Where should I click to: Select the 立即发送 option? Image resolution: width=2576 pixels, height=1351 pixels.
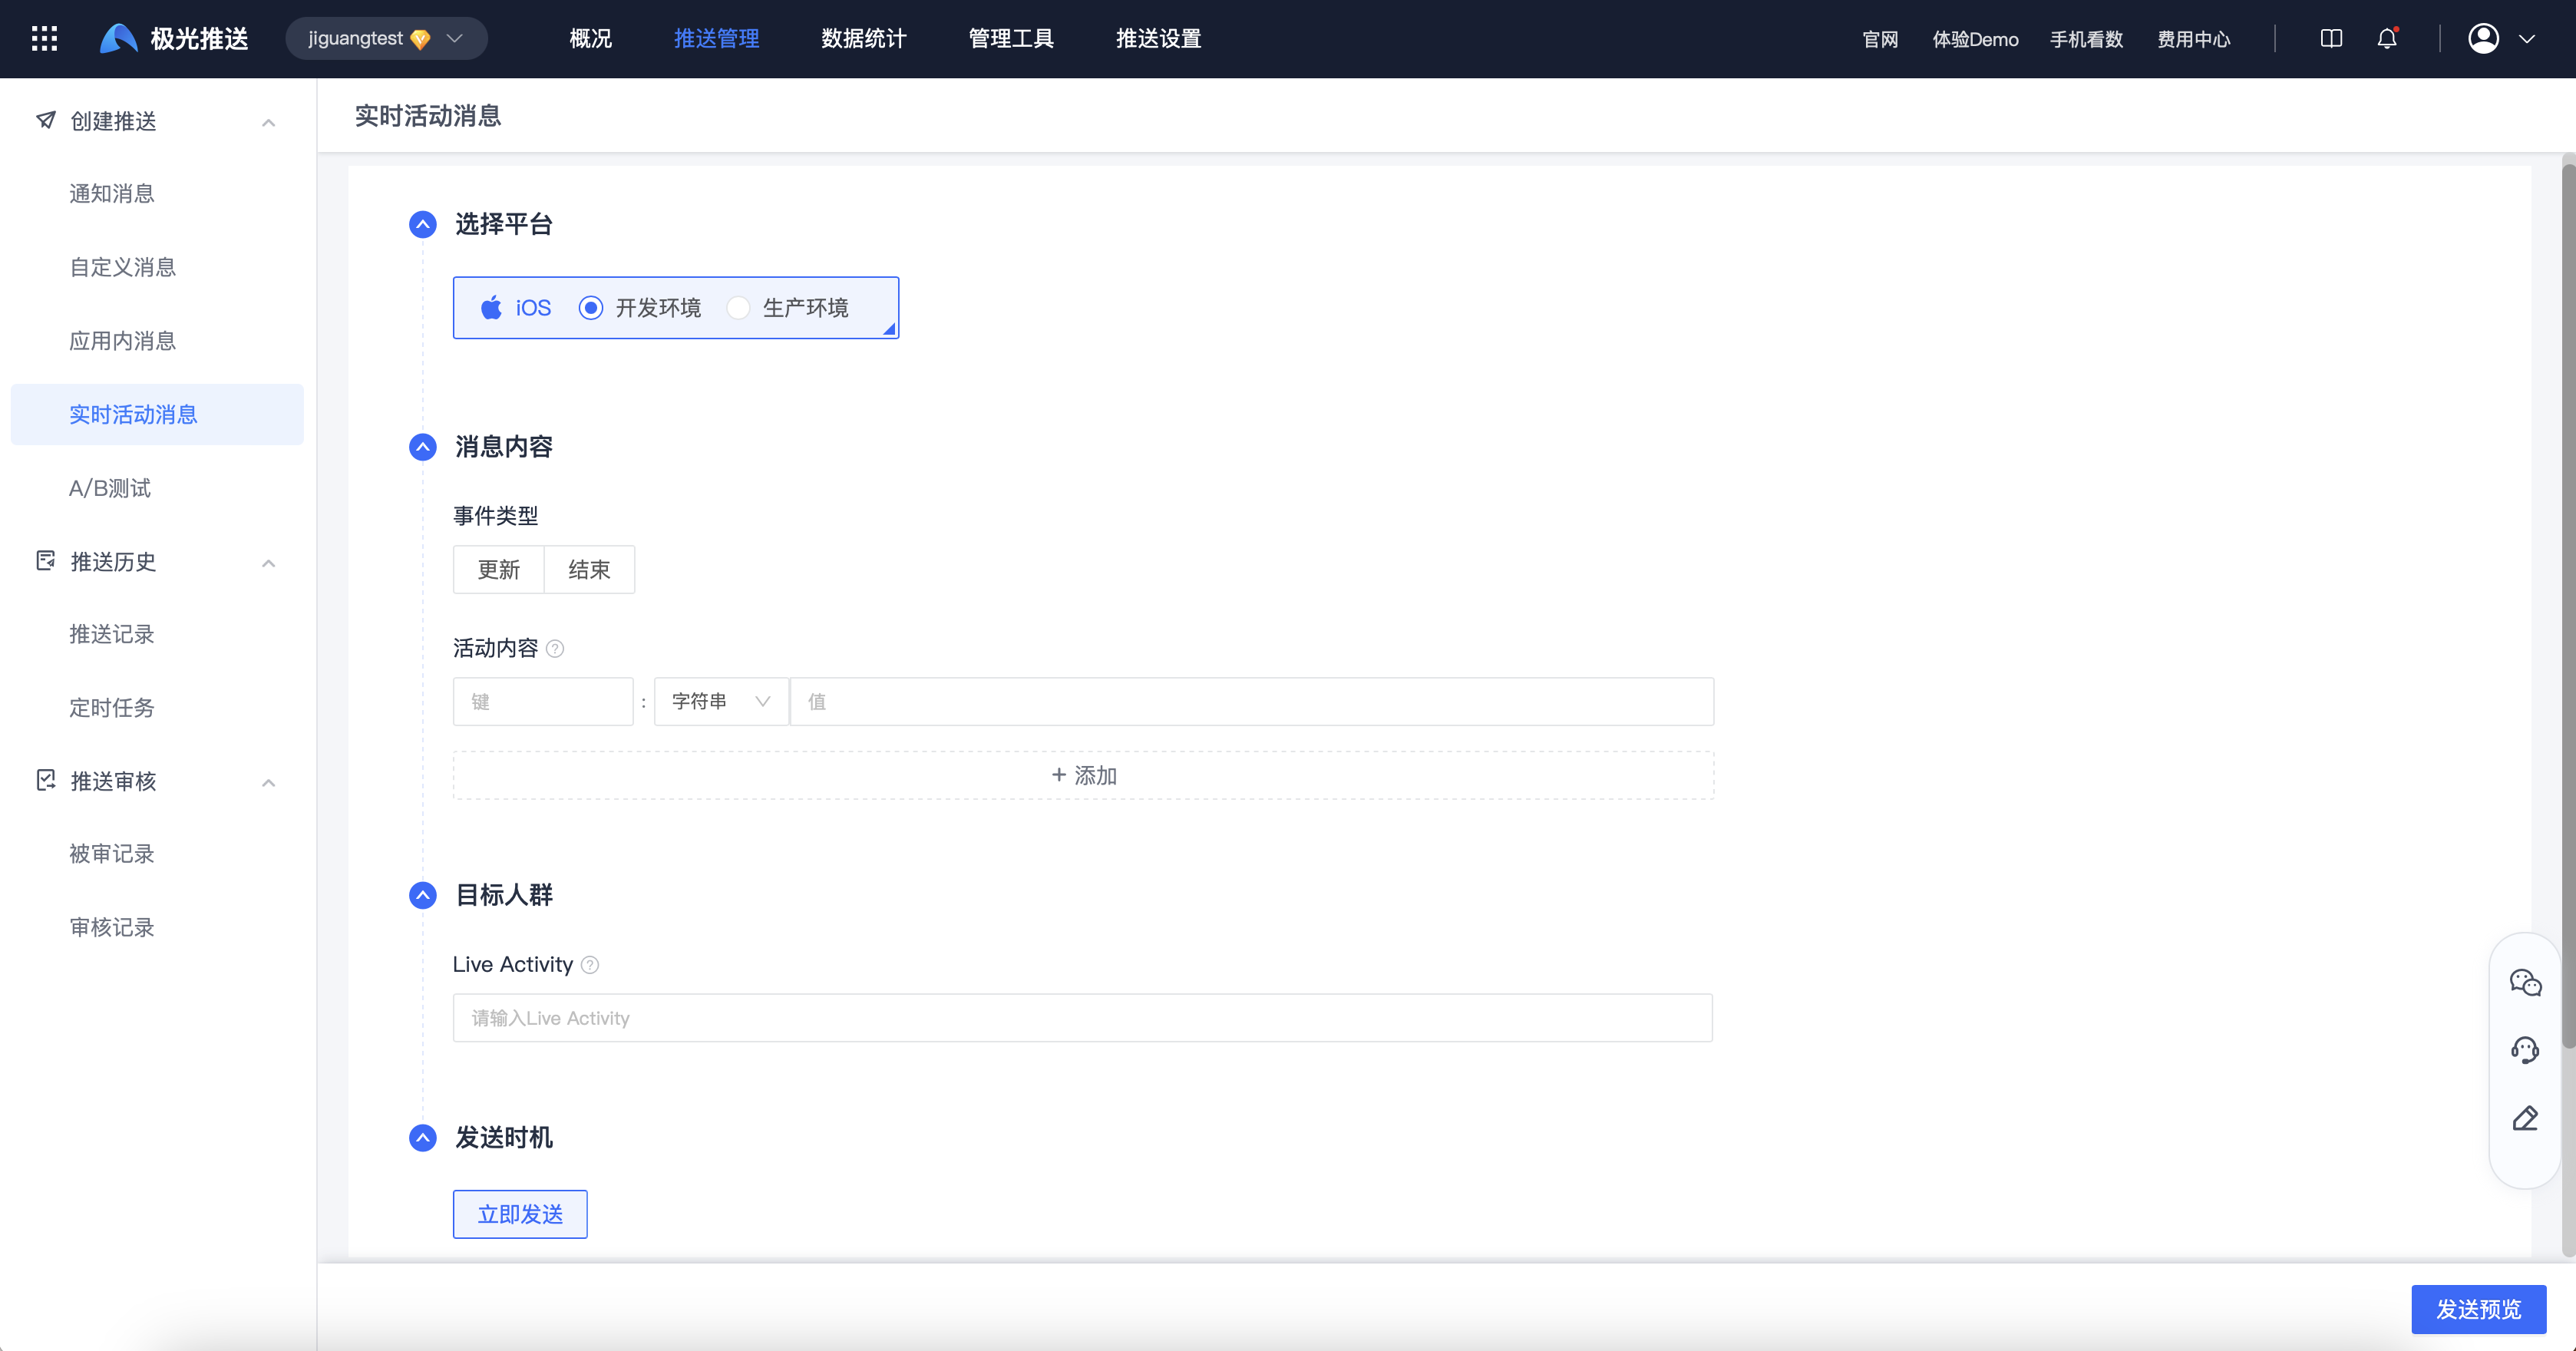click(x=520, y=1214)
